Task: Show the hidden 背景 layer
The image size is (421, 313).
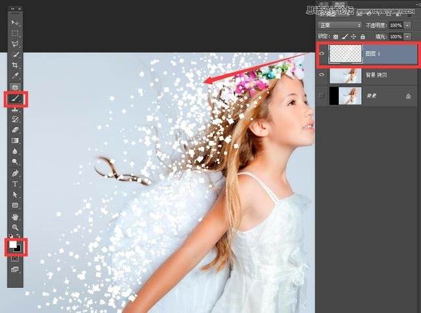Action: click(x=322, y=95)
